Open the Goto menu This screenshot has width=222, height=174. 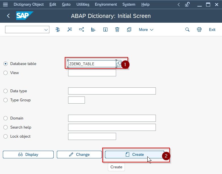coord(66,5)
